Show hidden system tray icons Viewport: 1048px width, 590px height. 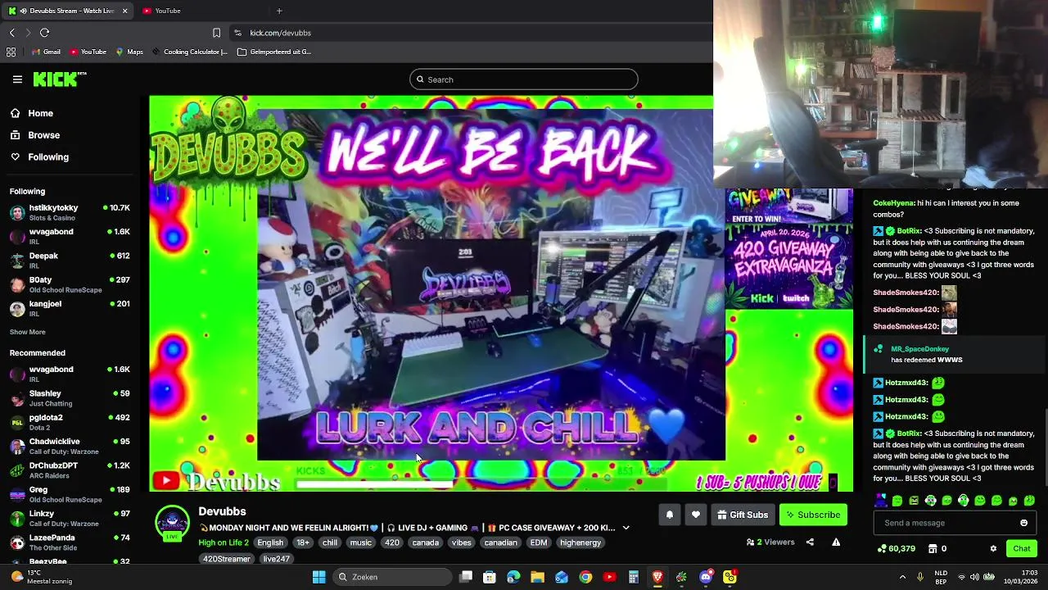point(902,577)
